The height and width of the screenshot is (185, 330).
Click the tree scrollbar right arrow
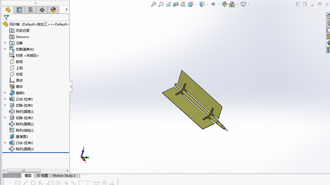point(67,171)
